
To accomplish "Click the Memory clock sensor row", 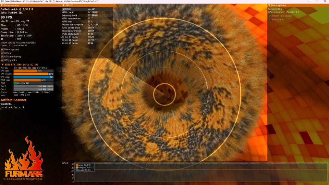I will (x=87, y=15).
